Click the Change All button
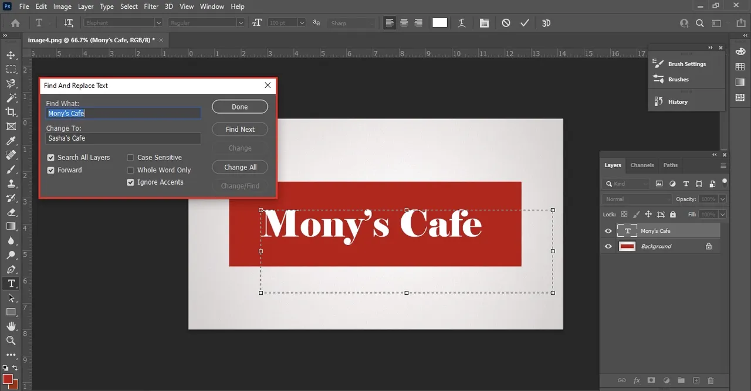Screen dimensions: 751x391 pyautogui.click(x=240, y=167)
